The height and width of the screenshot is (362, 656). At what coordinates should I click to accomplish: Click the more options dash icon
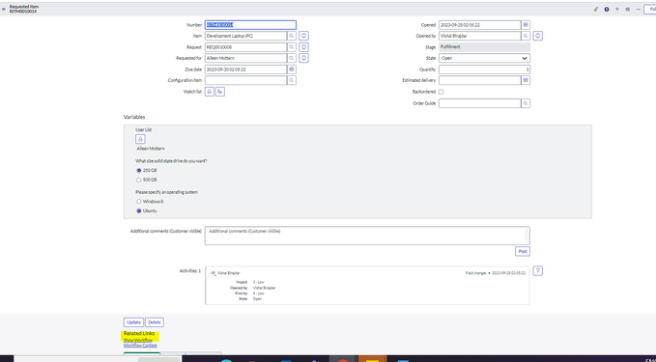(638, 10)
